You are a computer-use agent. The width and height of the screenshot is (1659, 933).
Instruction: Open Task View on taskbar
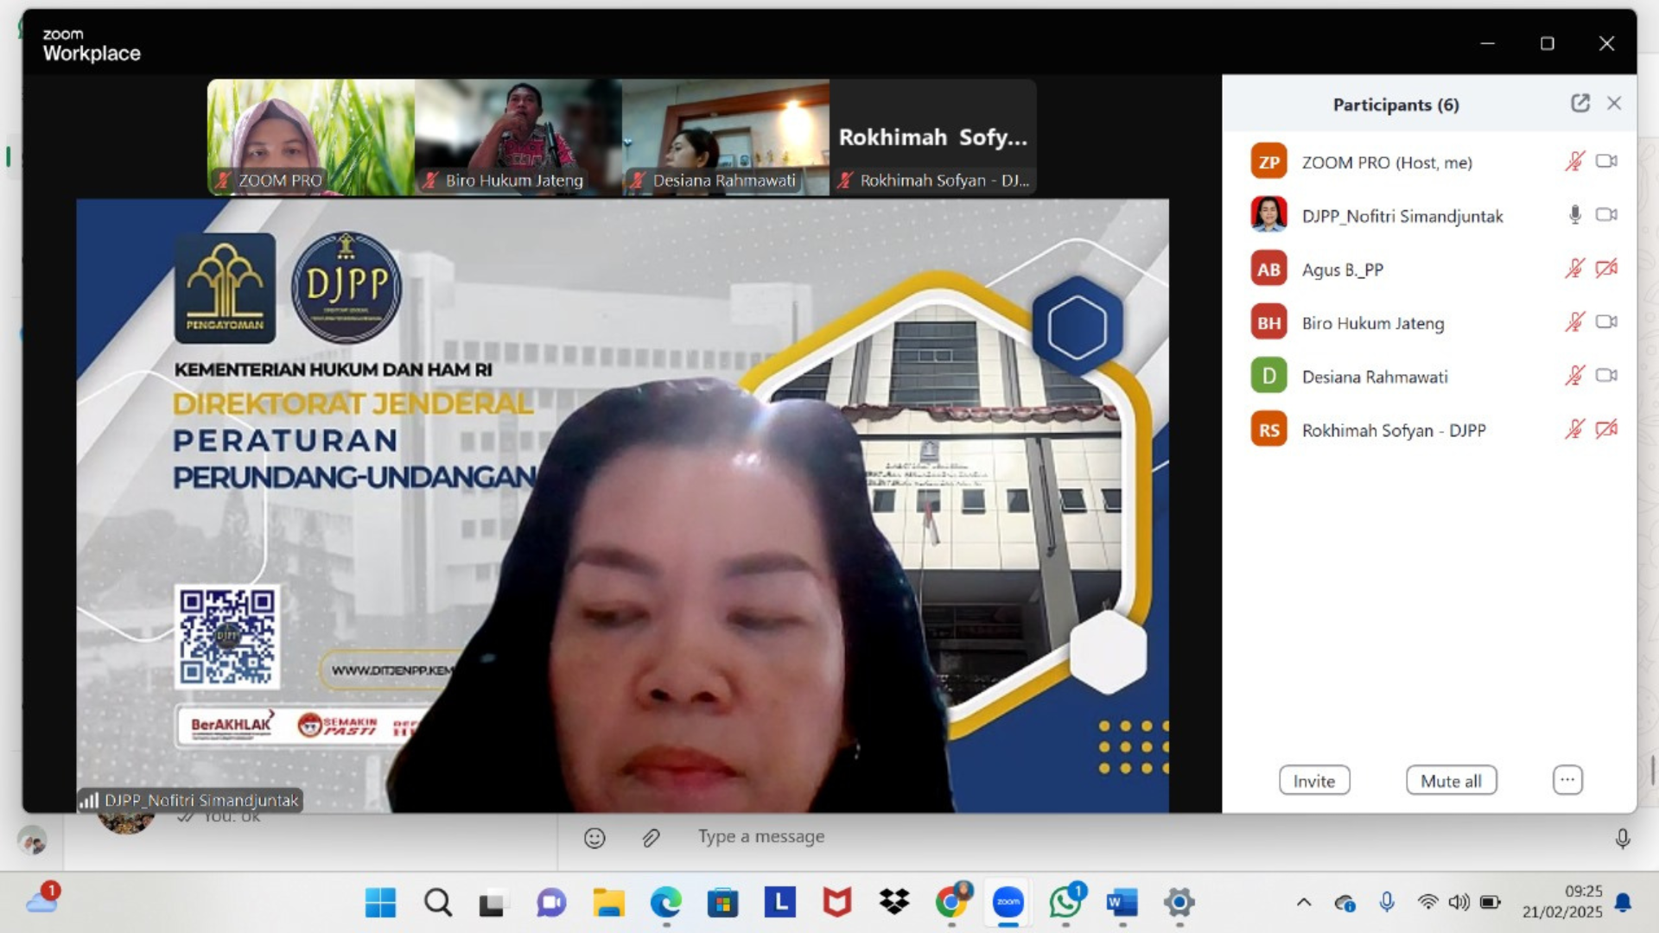point(493,903)
